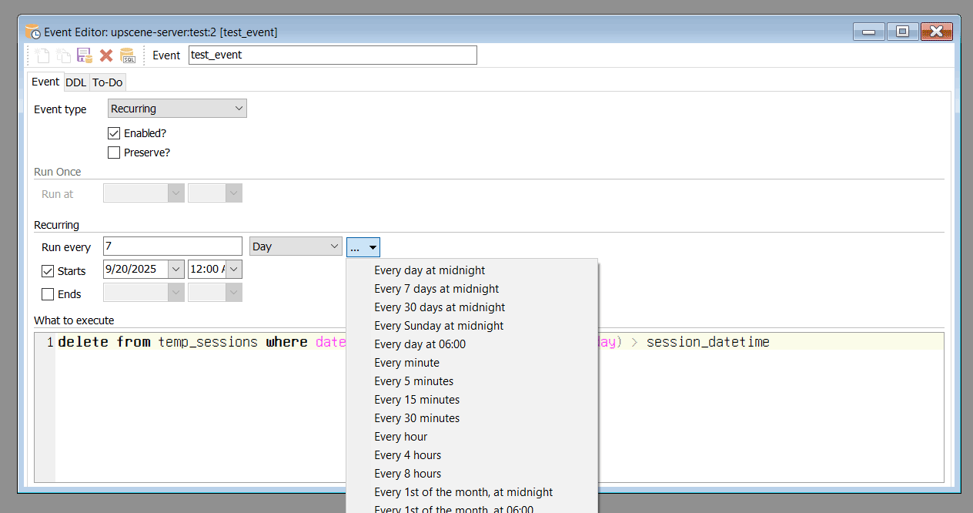Discard event changes with the red X icon
The image size is (973, 513).
(105, 55)
